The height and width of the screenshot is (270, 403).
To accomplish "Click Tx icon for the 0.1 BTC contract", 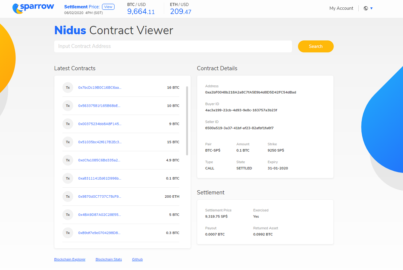I will (68, 178).
